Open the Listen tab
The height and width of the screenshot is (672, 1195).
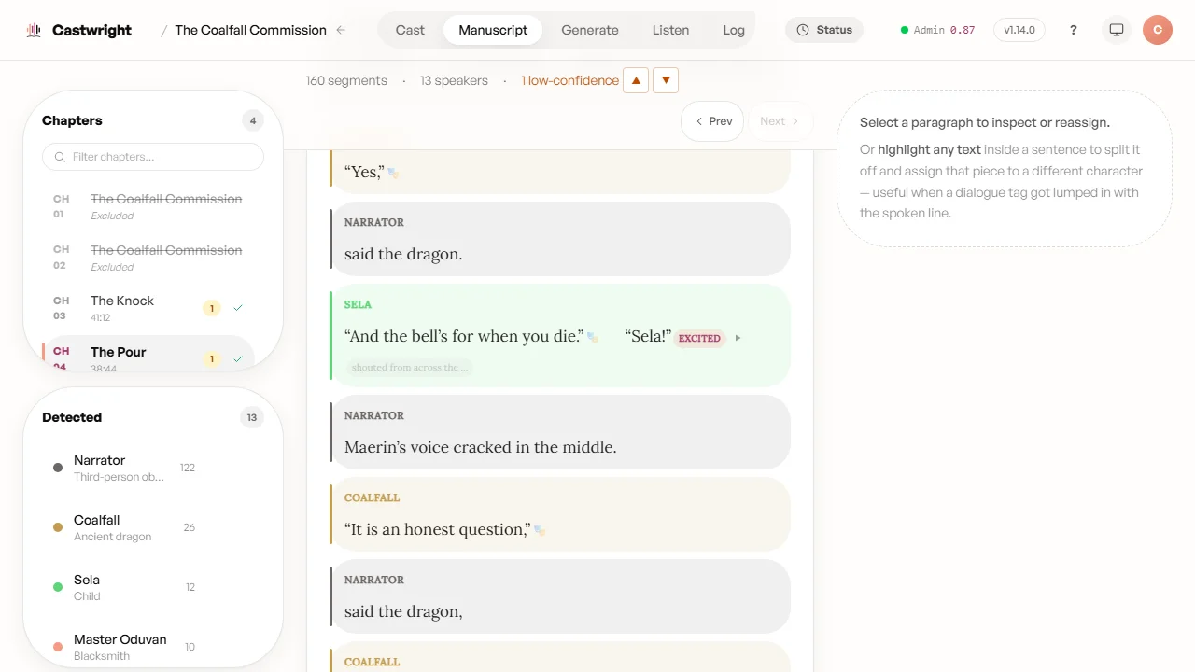670,30
